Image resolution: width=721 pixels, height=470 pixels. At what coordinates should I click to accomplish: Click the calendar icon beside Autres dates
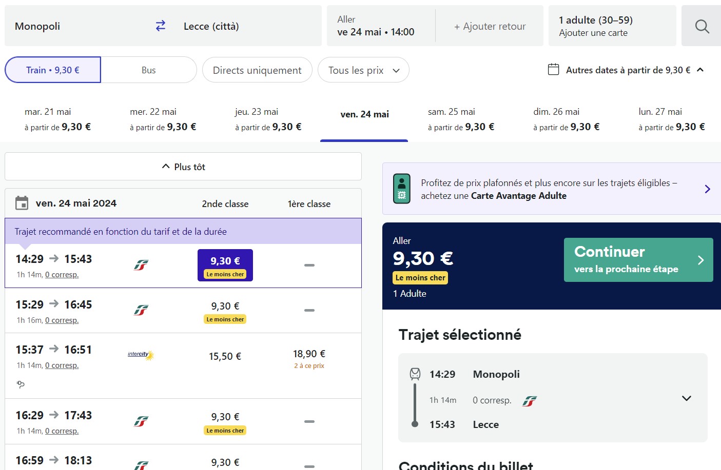pos(553,70)
